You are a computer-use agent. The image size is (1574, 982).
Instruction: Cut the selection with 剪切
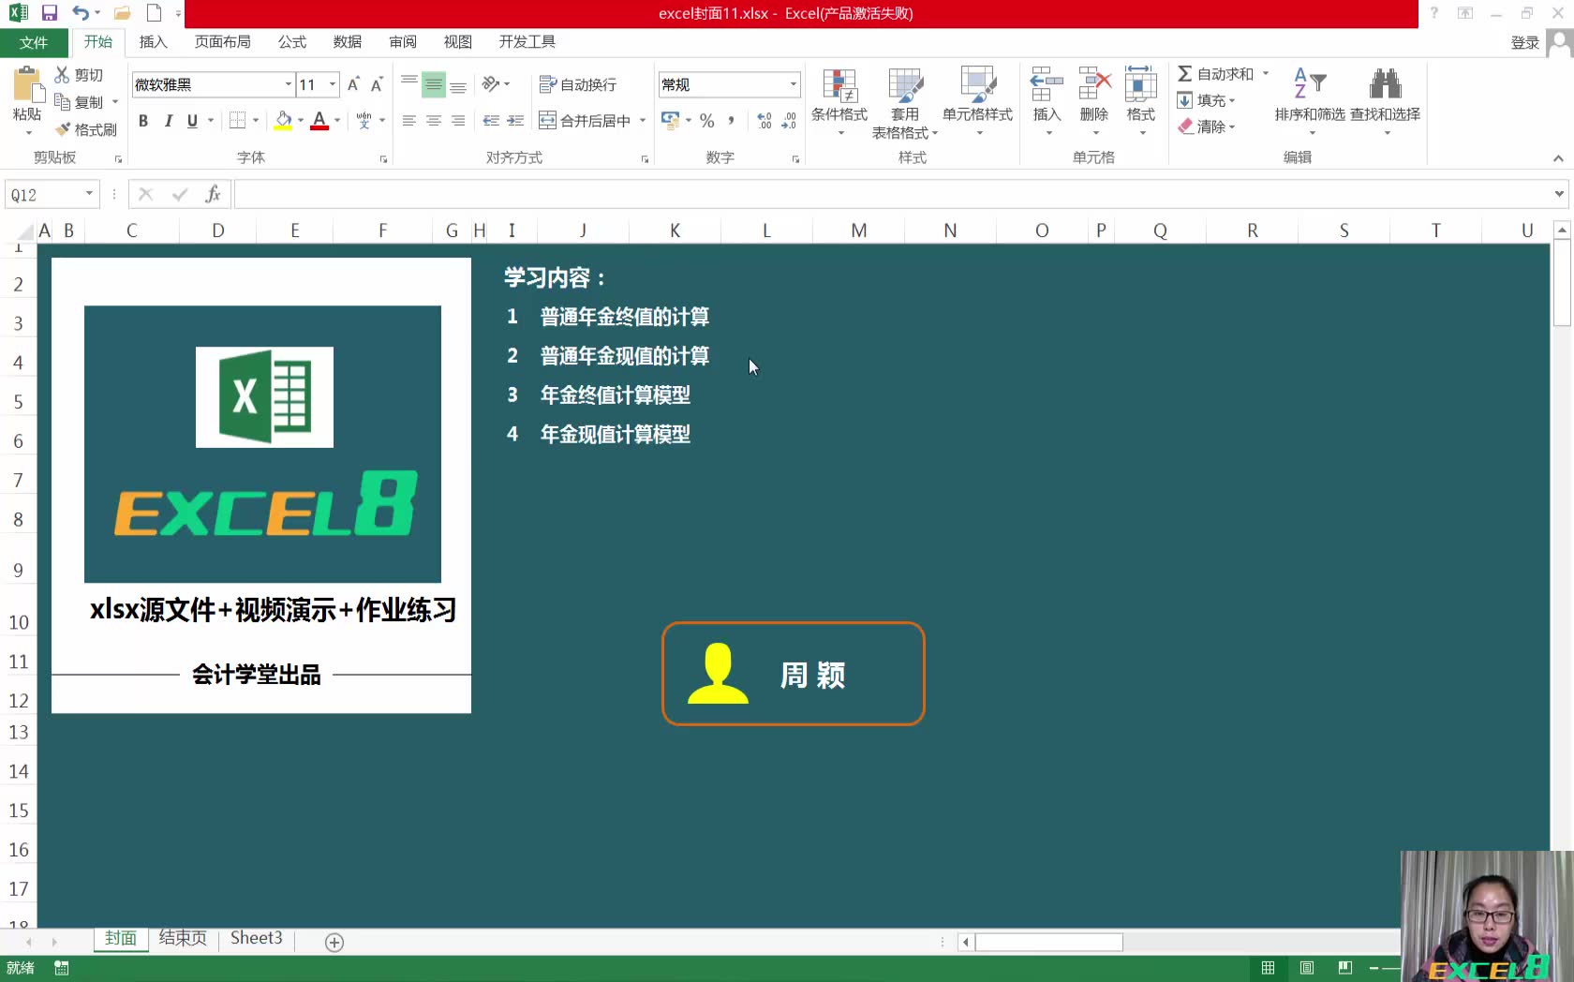(x=79, y=75)
